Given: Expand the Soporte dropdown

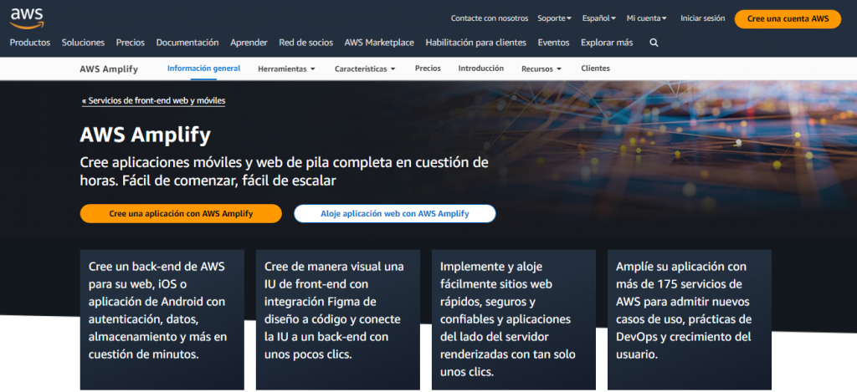Looking at the screenshot, I should coord(554,18).
